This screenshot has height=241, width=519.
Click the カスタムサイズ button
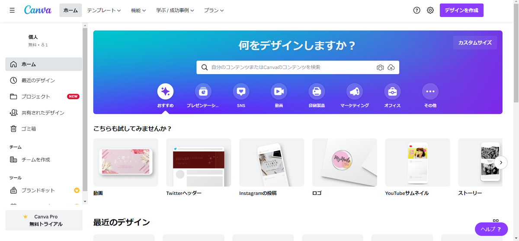click(x=475, y=43)
